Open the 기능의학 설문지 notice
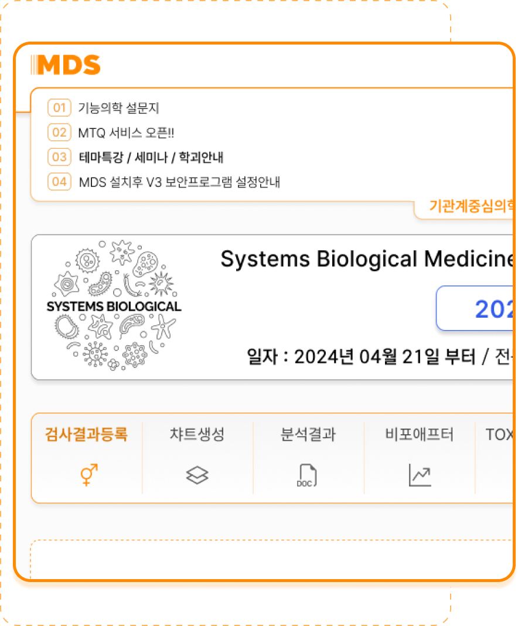Screen dimensions: 518x626 pos(119,108)
